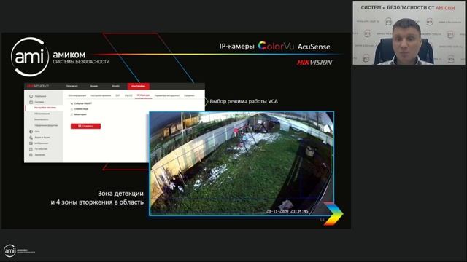The width and height of the screenshot is (467, 262).
Task: Click the 'и 4 зоны вторжения в область' text
Action: pos(97,202)
